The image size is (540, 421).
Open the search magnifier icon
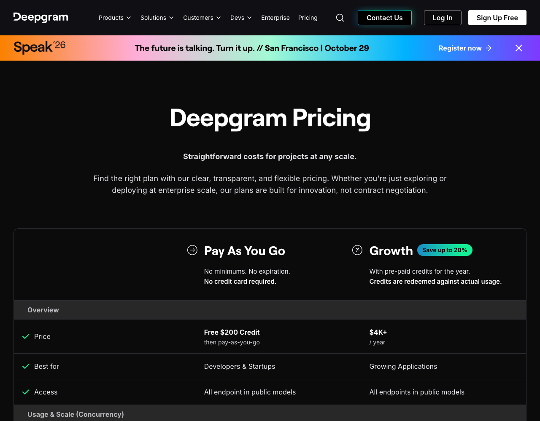(340, 18)
